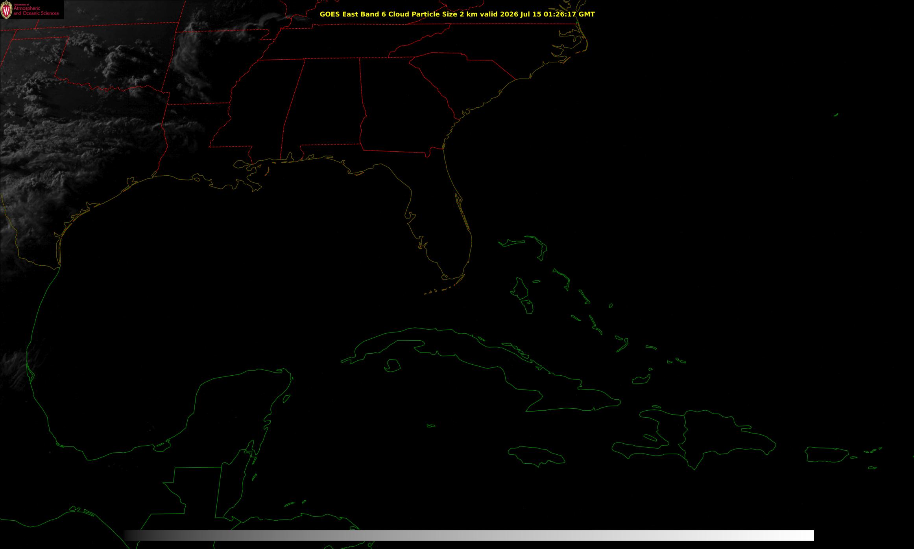Click the Puerto Rico island outline
Image resolution: width=914 pixels, height=549 pixels.
[x=827, y=455]
